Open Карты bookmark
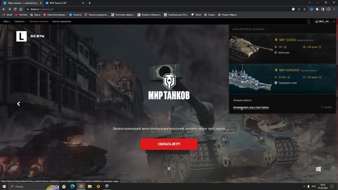 (x=35, y=15)
